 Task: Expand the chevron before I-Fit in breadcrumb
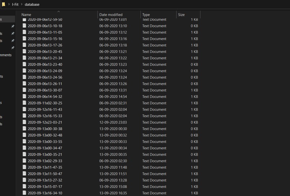click(x=9, y=4)
